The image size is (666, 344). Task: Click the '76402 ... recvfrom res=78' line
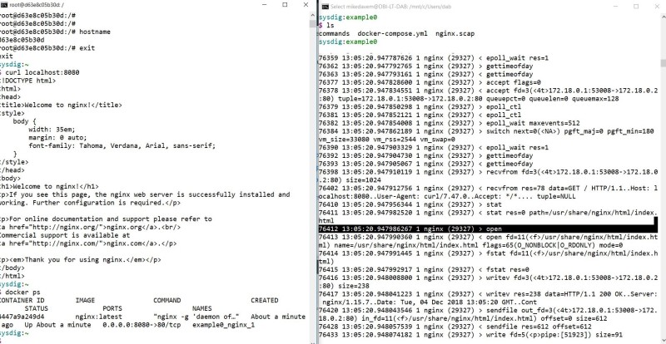(x=488, y=192)
